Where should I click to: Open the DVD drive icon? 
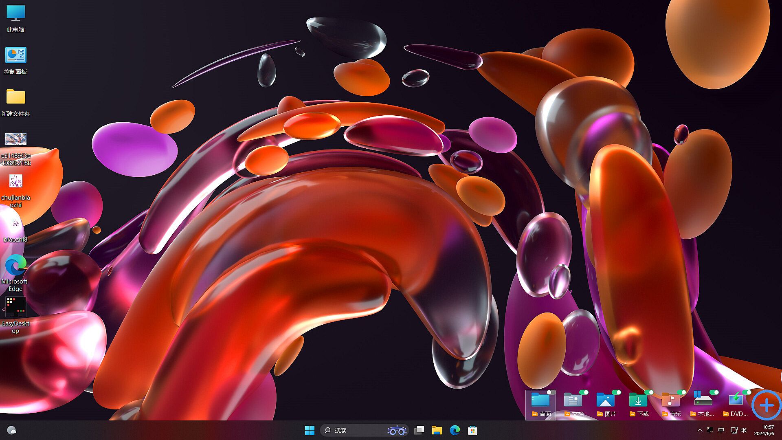736,400
